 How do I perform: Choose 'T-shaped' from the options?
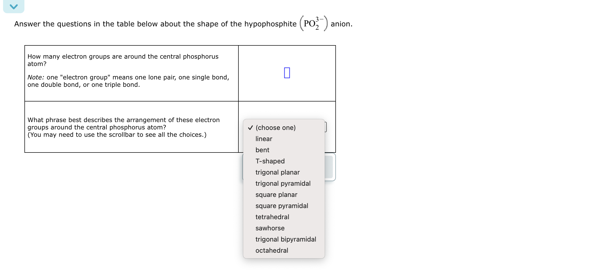coord(270,161)
